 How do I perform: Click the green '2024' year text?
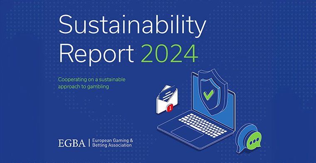(x=169, y=53)
